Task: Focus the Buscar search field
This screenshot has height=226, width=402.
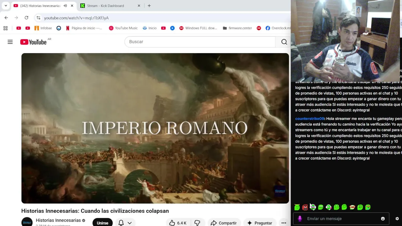Action: point(200,42)
